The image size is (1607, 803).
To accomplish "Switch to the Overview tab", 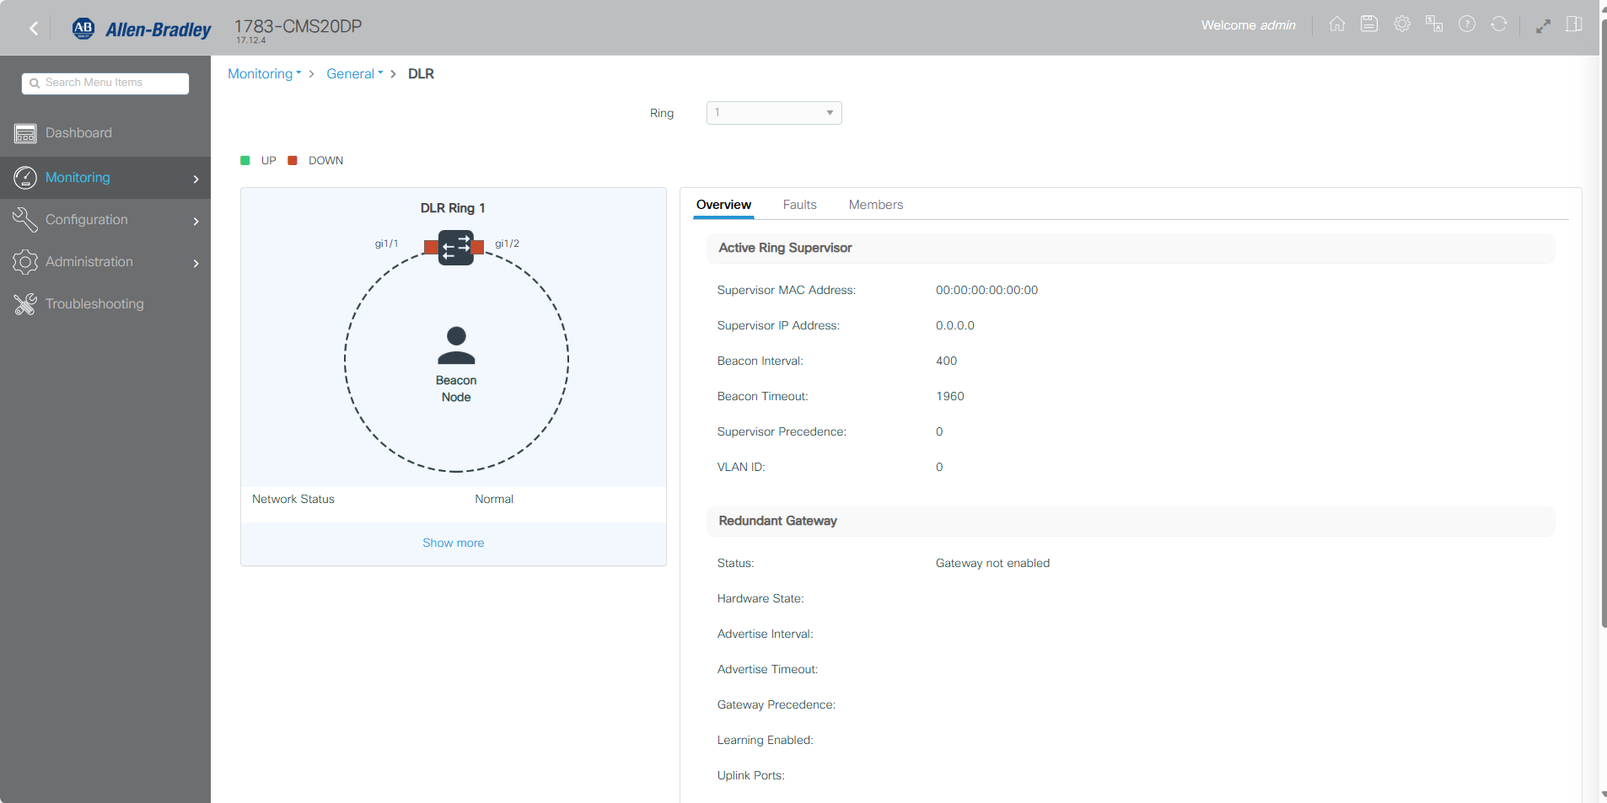I will point(723,205).
